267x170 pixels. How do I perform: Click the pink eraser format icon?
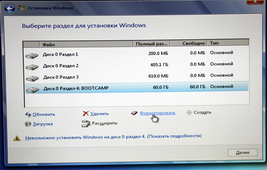click(134, 113)
